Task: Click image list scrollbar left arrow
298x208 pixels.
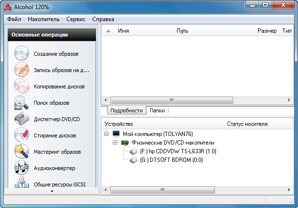Action: [x=106, y=100]
